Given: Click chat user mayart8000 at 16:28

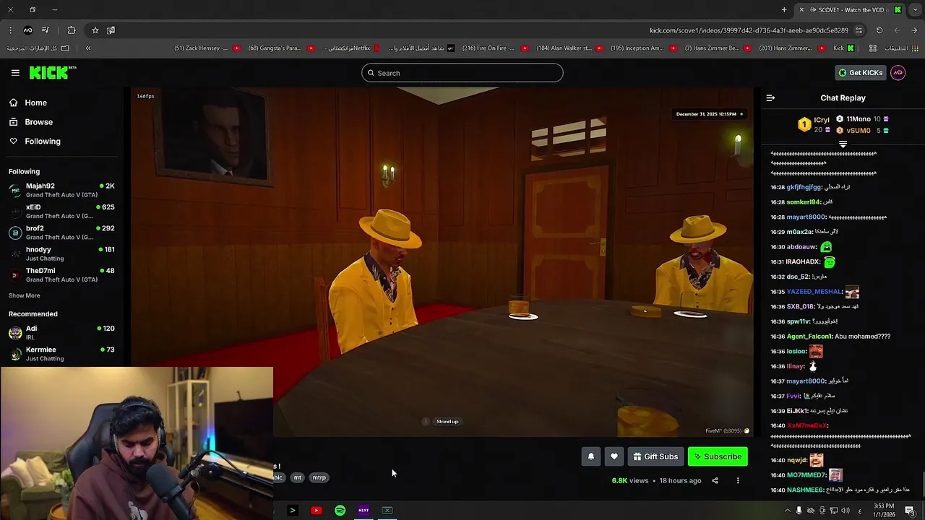Looking at the screenshot, I should 806,217.
